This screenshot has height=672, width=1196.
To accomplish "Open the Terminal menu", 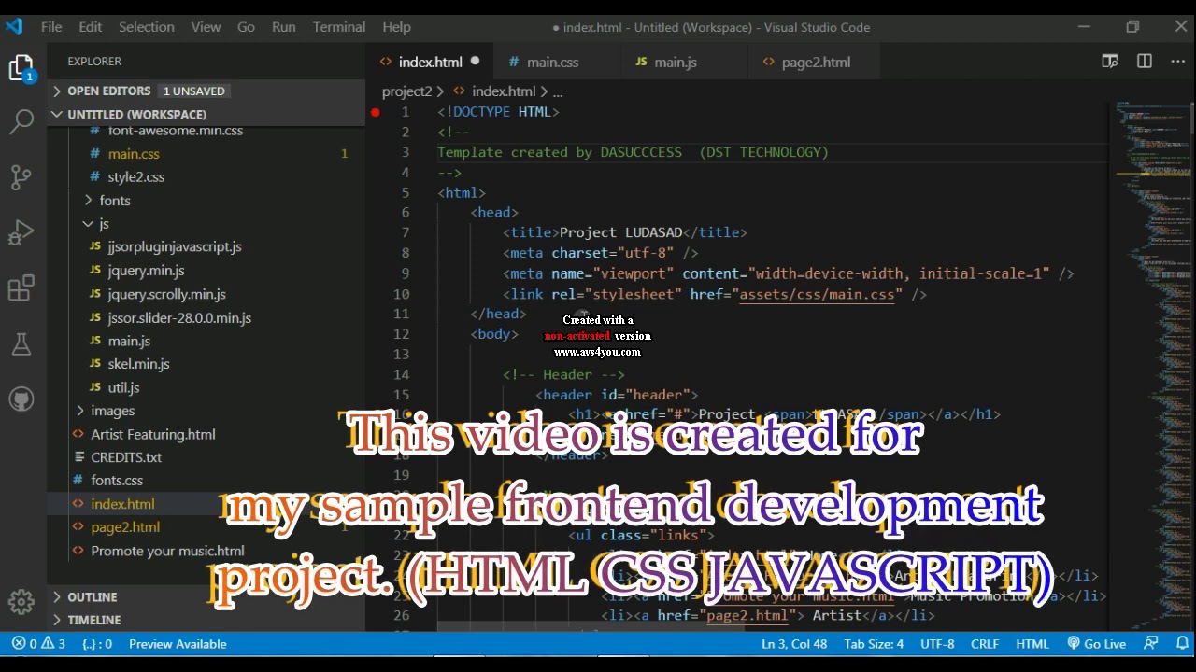I will 339,27.
